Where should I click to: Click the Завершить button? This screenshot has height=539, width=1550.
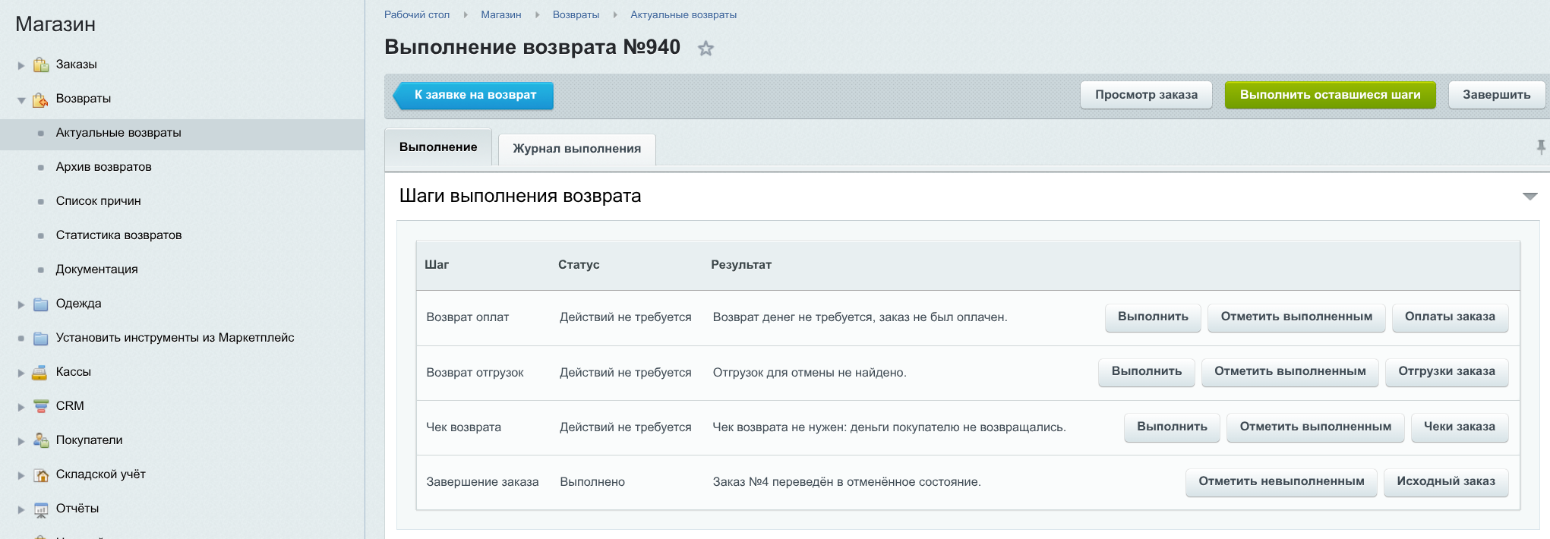[x=1496, y=95]
